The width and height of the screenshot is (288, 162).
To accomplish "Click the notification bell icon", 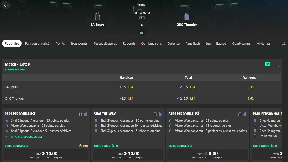I will click(x=284, y=44).
